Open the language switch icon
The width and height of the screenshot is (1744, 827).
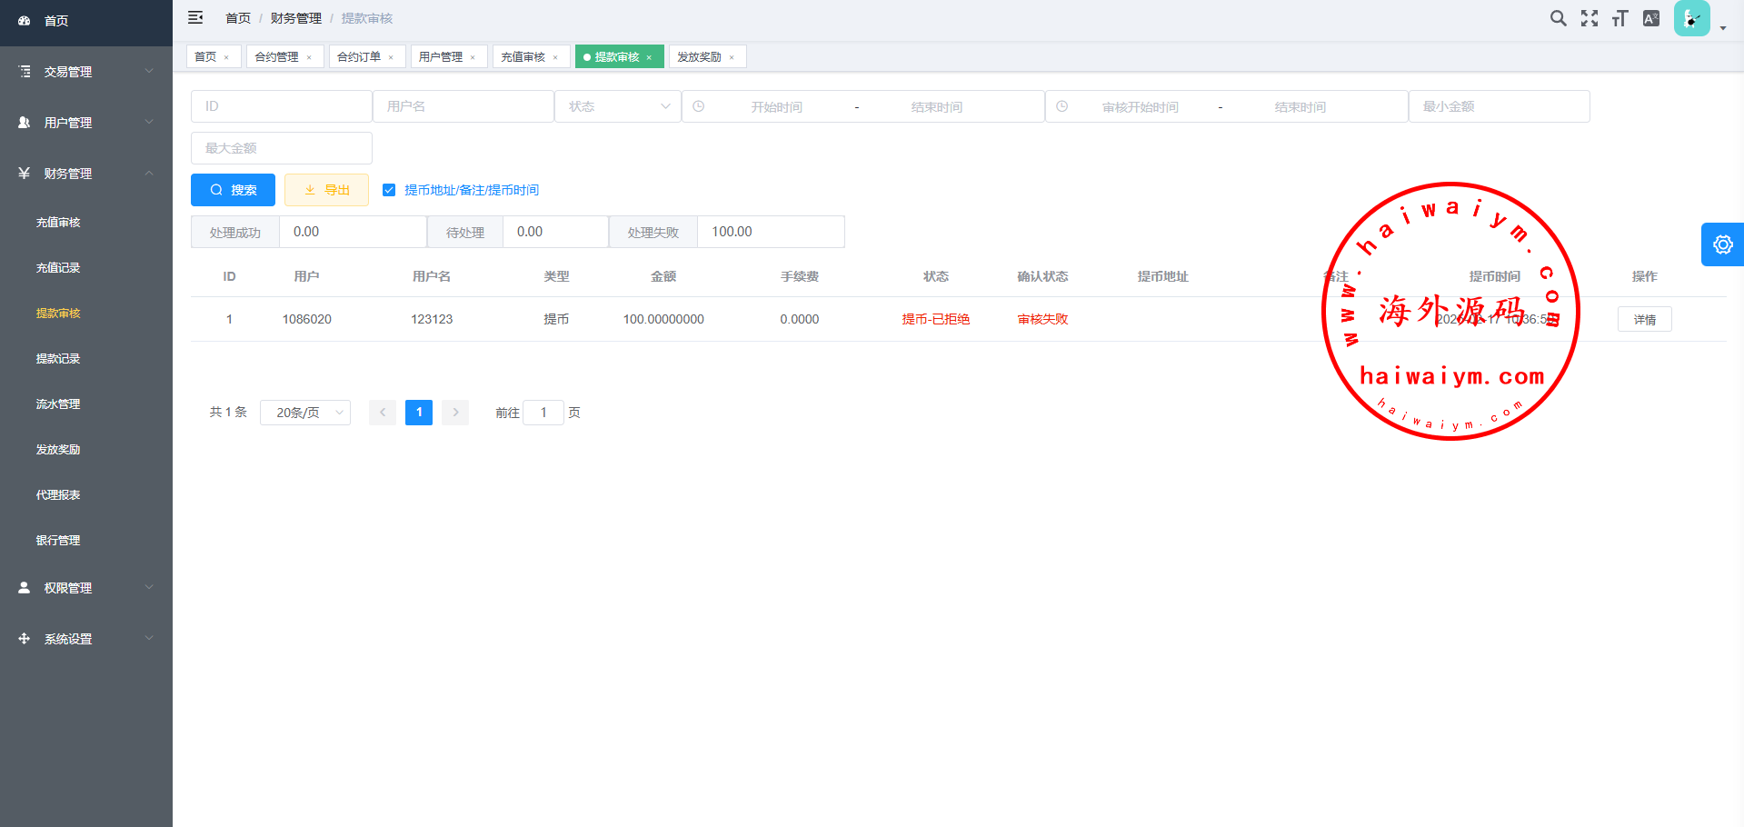[x=1651, y=18]
